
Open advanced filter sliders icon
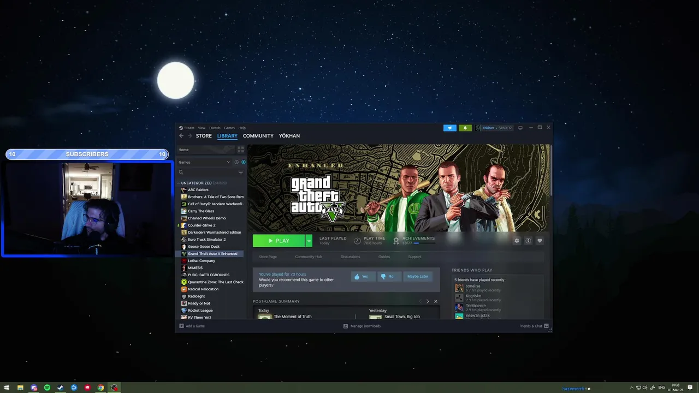[x=241, y=172]
